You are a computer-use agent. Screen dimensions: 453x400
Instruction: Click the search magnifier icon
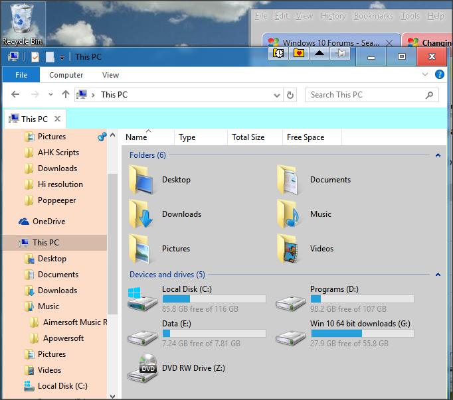point(430,95)
